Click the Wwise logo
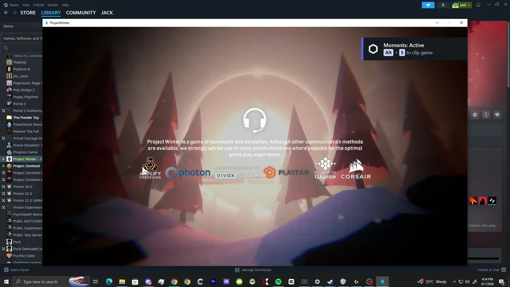The width and height of the screenshot is (510, 287). point(326,169)
